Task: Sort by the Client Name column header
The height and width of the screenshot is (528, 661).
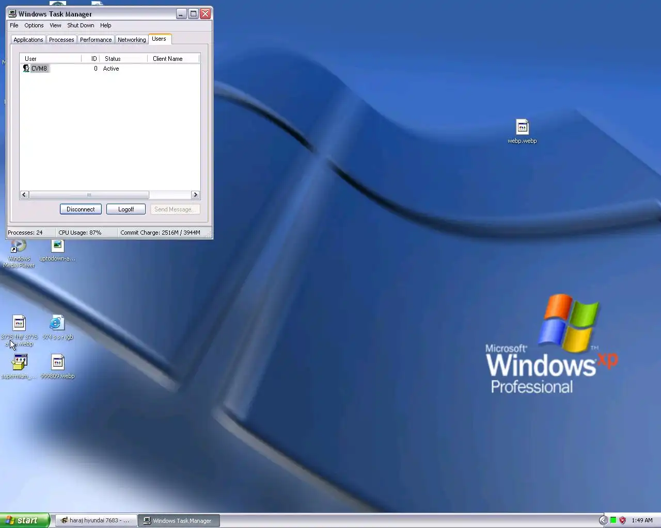Action: click(173, 59)
